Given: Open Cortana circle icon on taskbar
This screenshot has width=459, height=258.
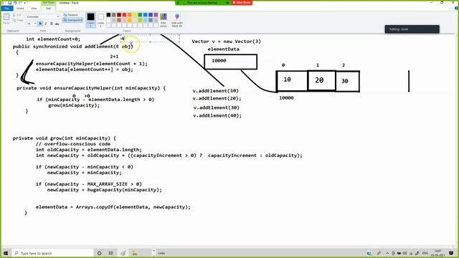Looking at the screenshot, I should 100,253.
